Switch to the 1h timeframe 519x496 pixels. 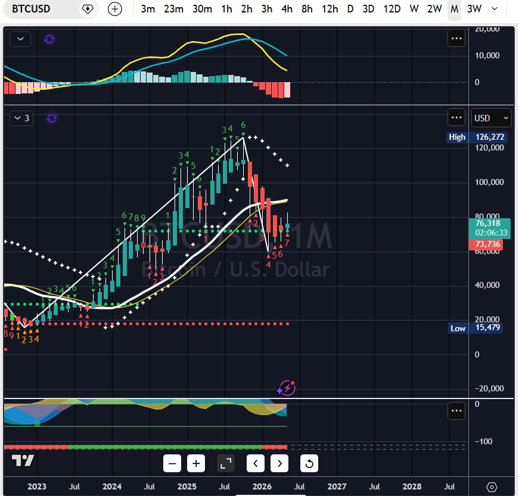(227, 9)
